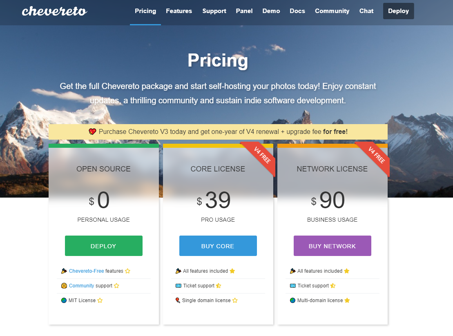Click the dark Deploy button in the header

pyautogui.click(x=398, y=11)
